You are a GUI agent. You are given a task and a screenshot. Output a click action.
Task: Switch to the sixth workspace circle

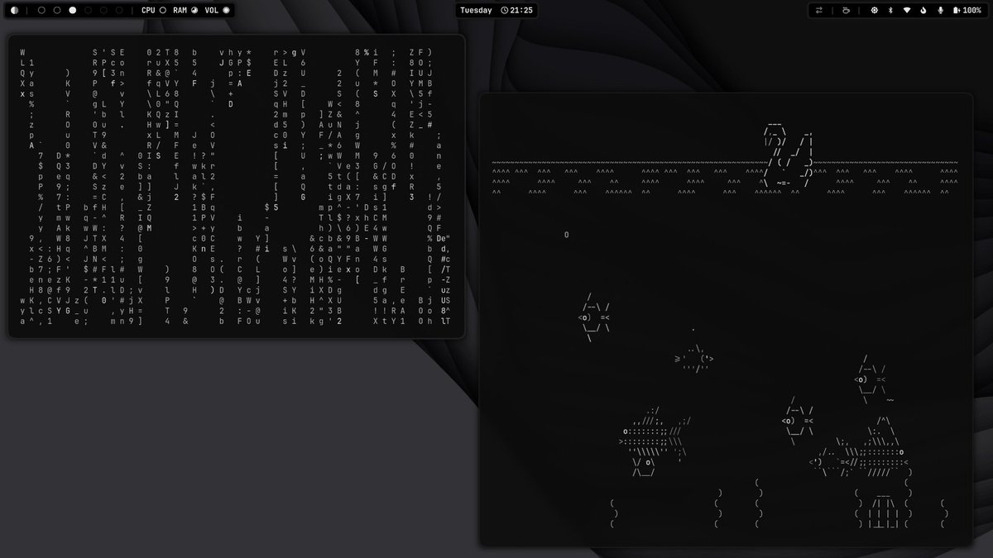(x=120, y=10)
